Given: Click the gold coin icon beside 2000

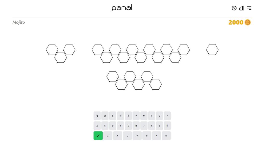Looking at the screenshot, I should click(247, 23).
